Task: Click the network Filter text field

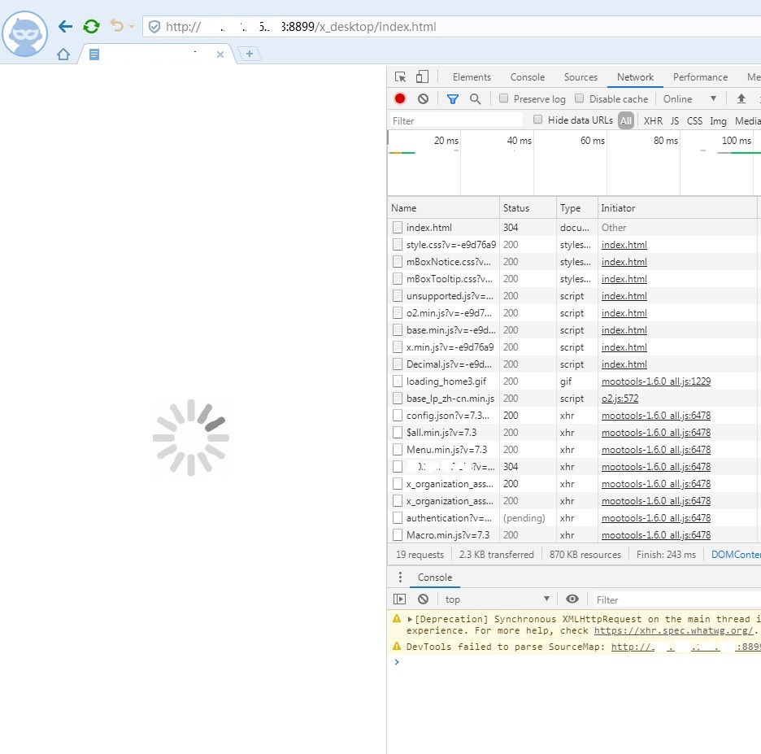Action: [455, 120]
